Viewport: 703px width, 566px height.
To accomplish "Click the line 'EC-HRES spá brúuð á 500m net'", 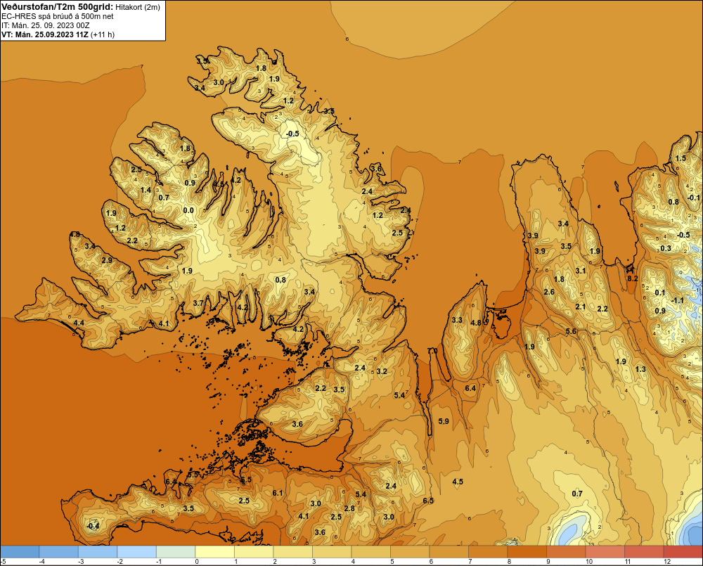I will pyautogui.click(x=58, y=16).
